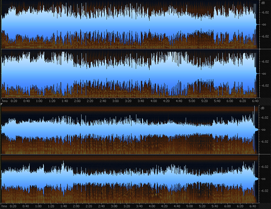Viewport: 271px width, 209px height.
Task: Jump to 3:40 on the lower time ruler
Action: (x=139, y=206)
